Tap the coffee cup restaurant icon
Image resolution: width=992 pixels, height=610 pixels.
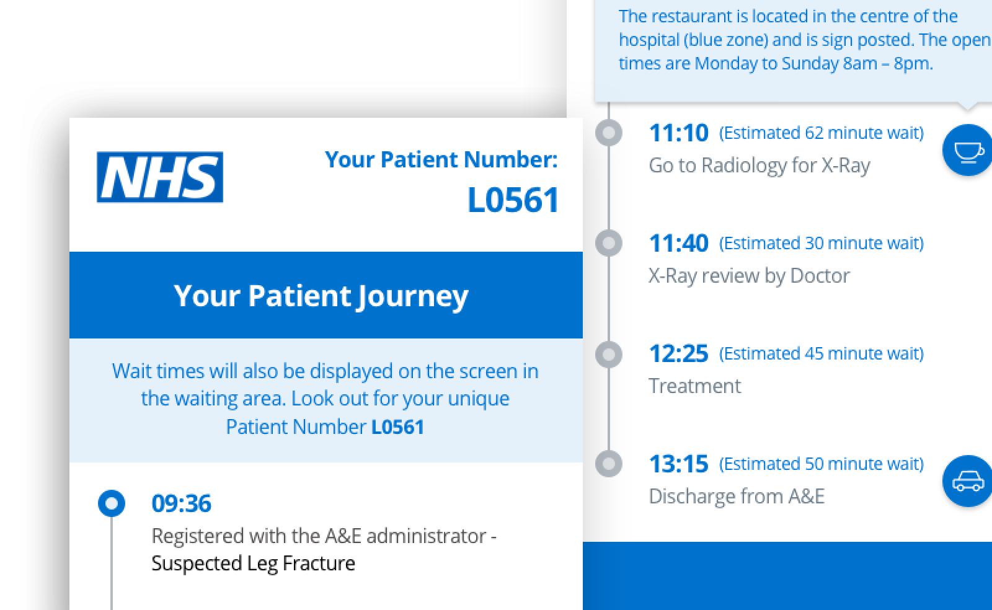[968, 150]
